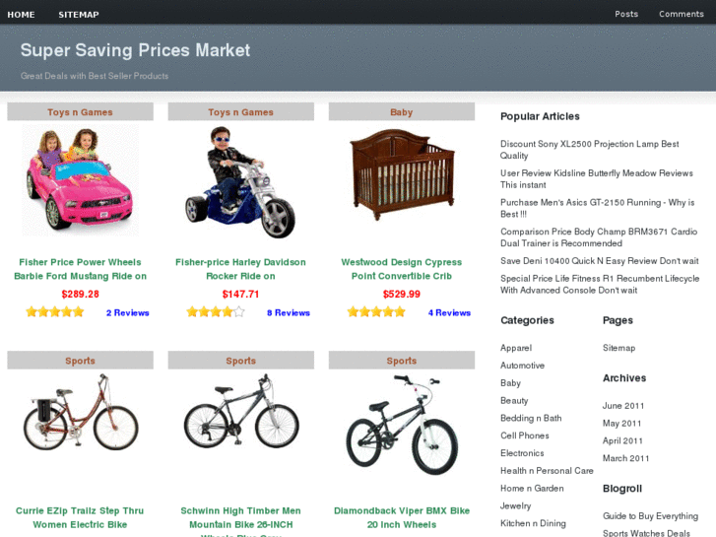Click the five-star rating under Barbie Mustang
The height and width of the screenshot is (537, 716).
pyautogui.click(x=55, y=312)
